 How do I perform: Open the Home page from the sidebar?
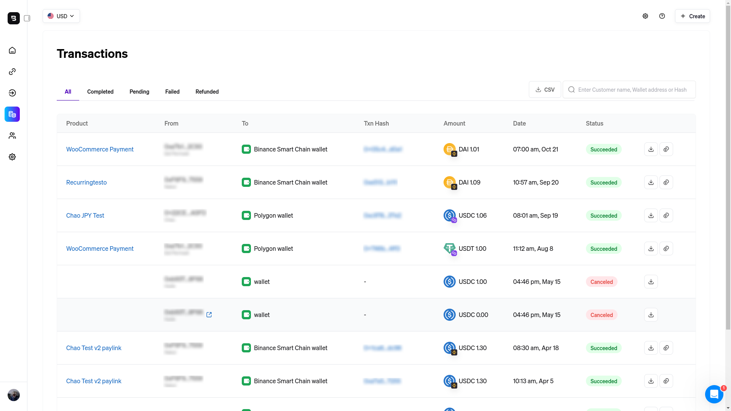12,50
